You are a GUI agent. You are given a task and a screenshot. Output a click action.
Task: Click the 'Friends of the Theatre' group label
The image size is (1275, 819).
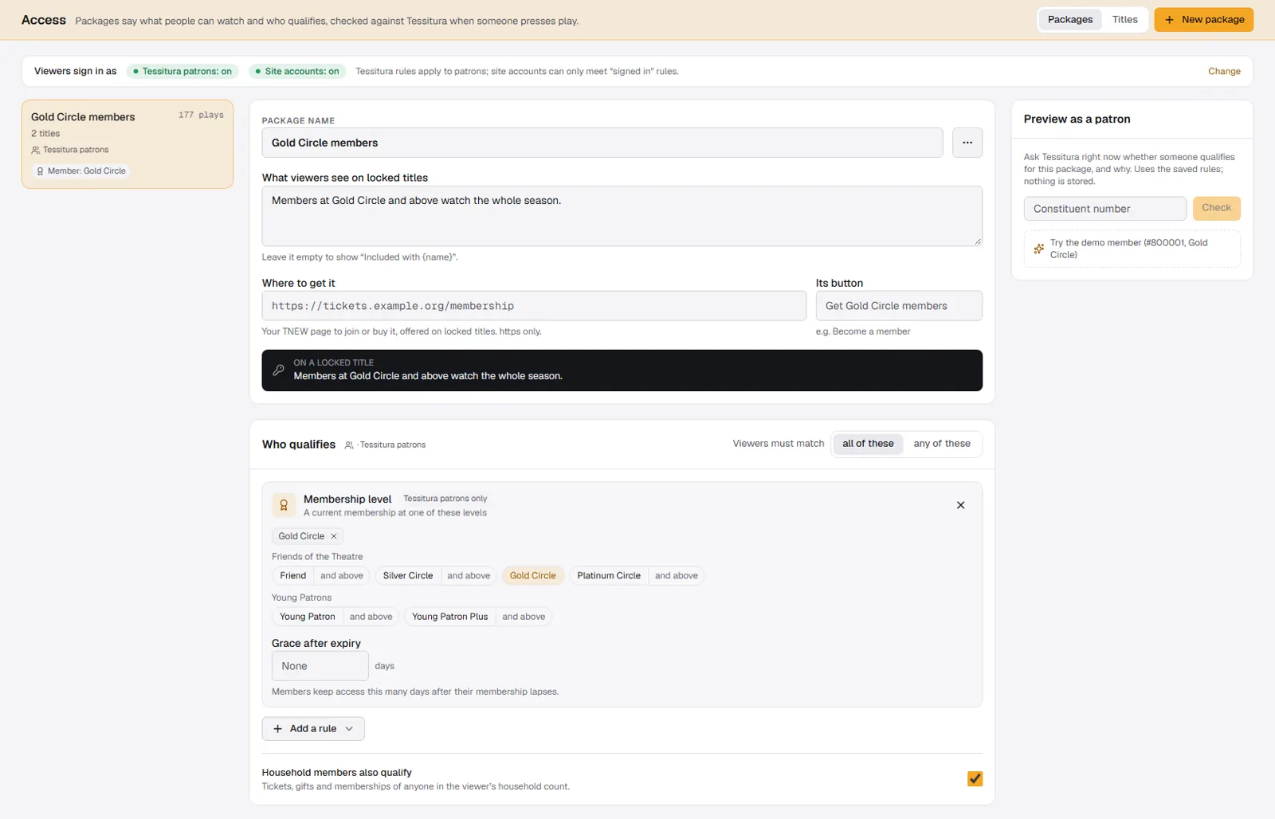click(x=317, y=557)
